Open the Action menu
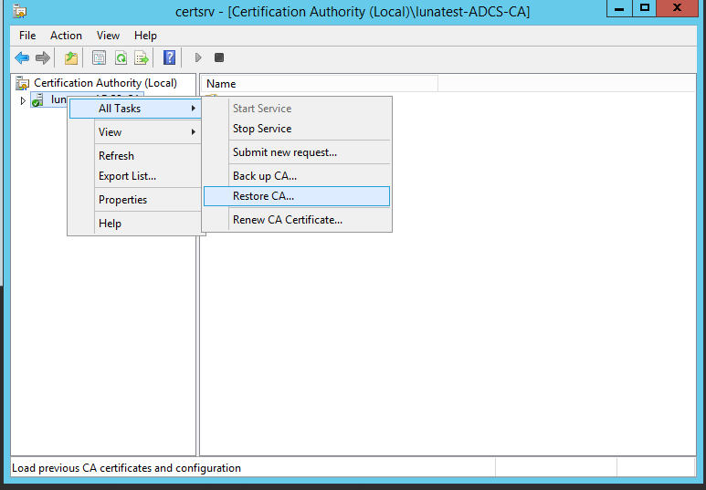This screenshot has width=706, height=490. 66,36
